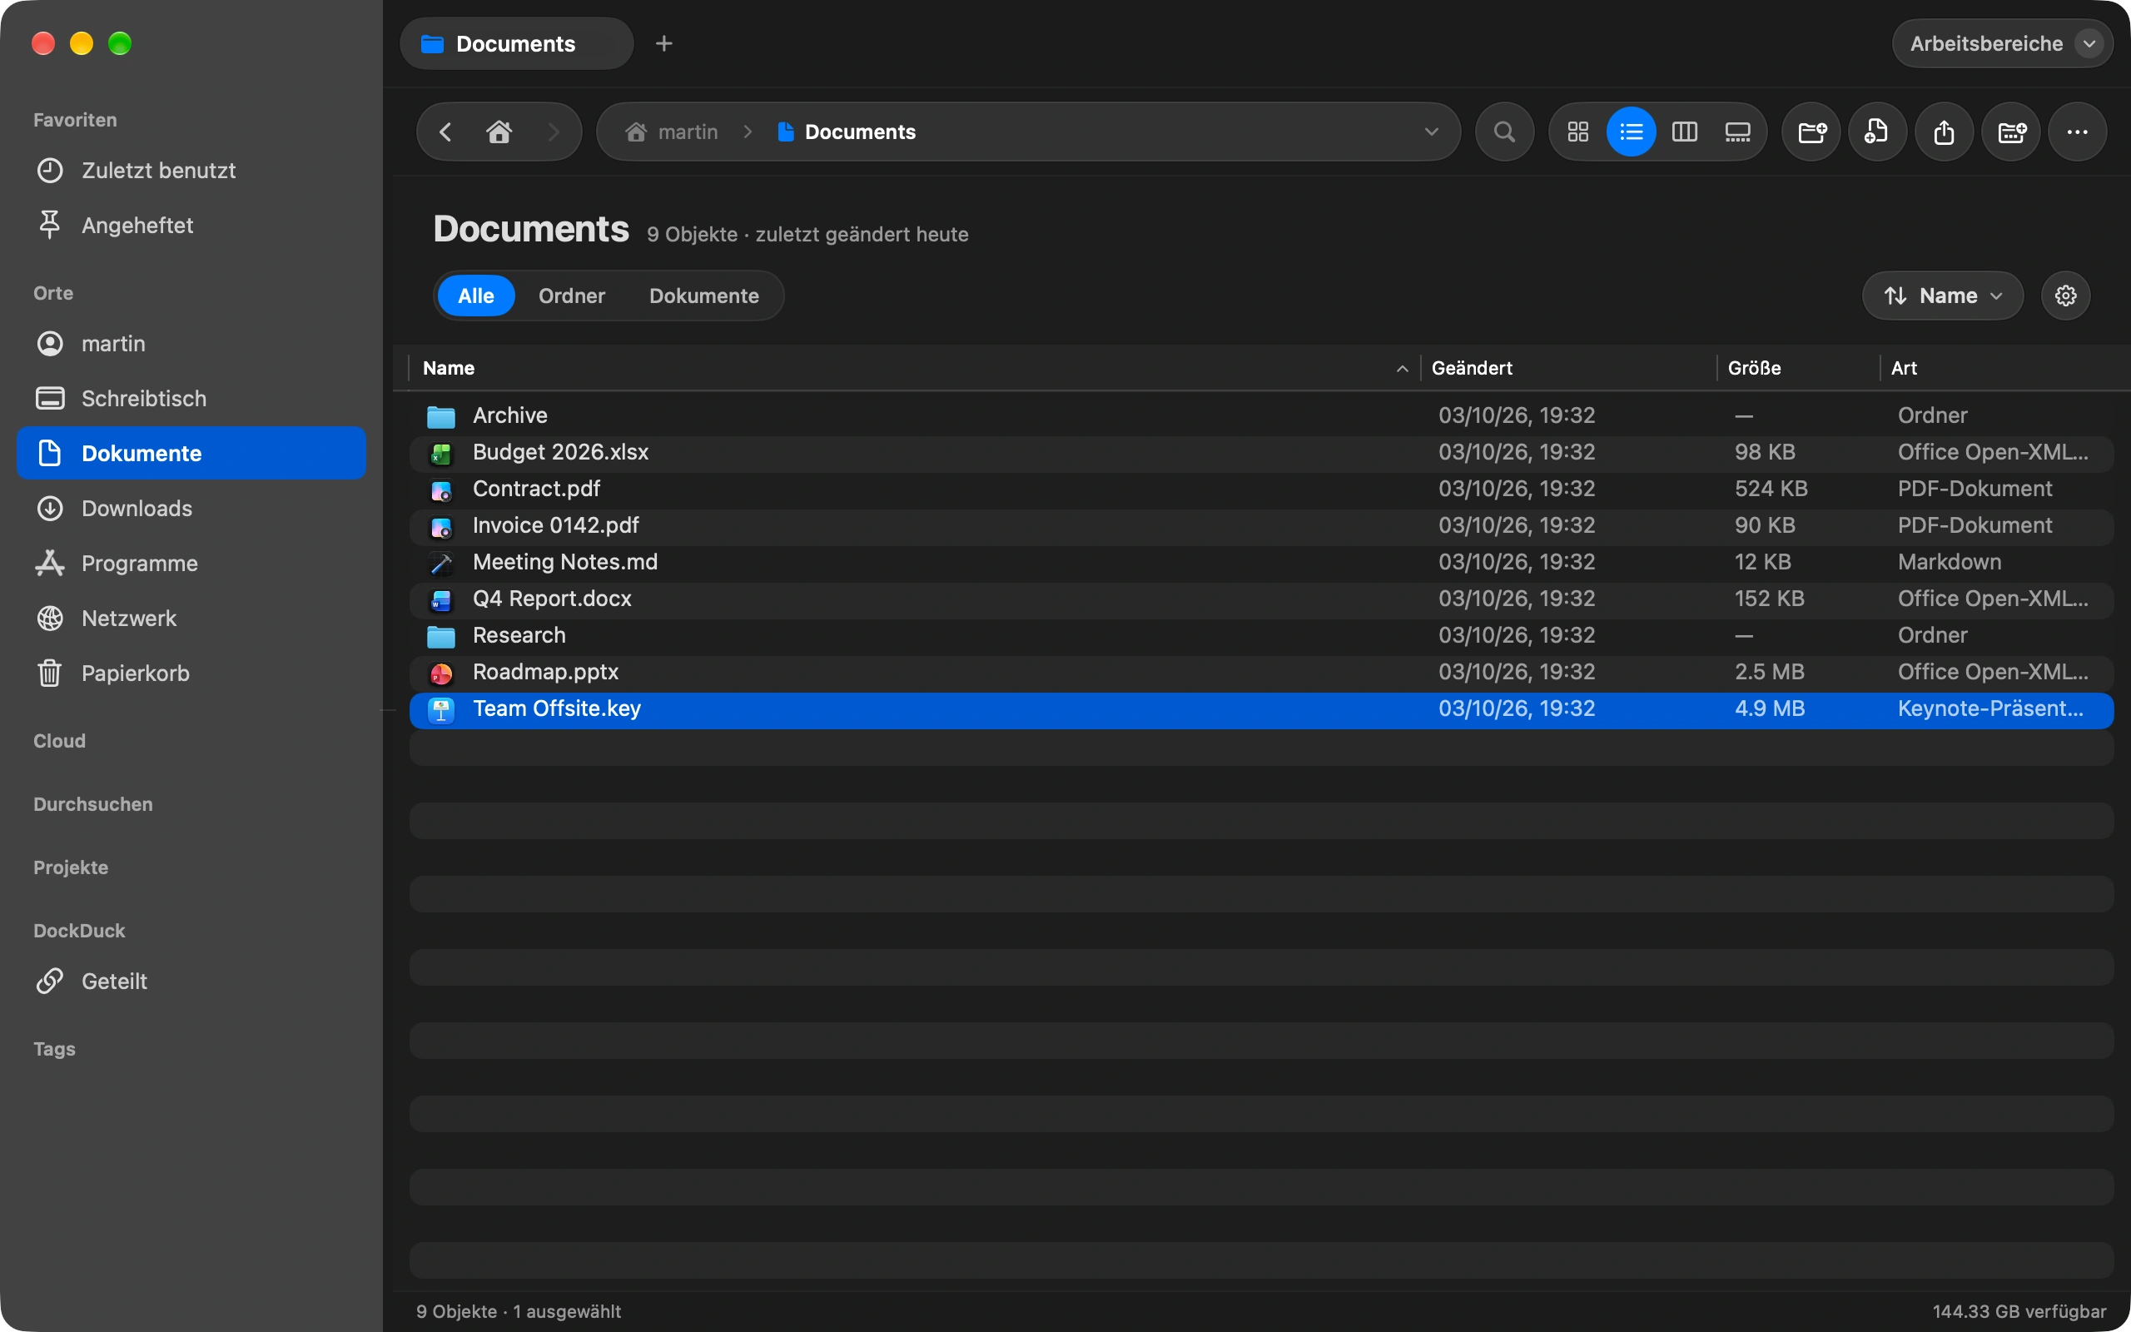The width and height of the screenshot is (2131, 1332).
Task: Go forward with the right chevron button
Action: pyautogui.click(x=553, y=132)
